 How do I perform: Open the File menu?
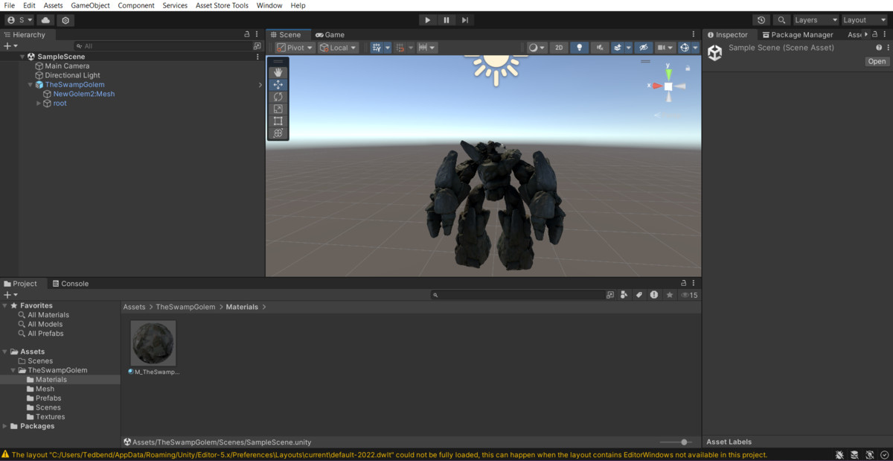[x=10, y=5]
